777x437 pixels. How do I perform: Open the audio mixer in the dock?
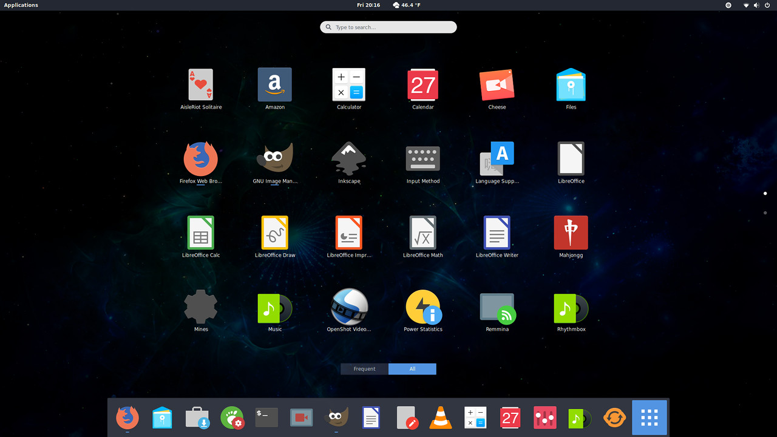545,418
